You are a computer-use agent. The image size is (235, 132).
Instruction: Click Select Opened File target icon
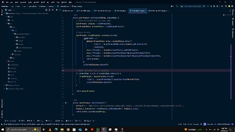tap(46, 10)
